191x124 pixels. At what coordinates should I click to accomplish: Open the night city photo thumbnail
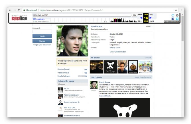pyautogui.click(x=96, y=67)
